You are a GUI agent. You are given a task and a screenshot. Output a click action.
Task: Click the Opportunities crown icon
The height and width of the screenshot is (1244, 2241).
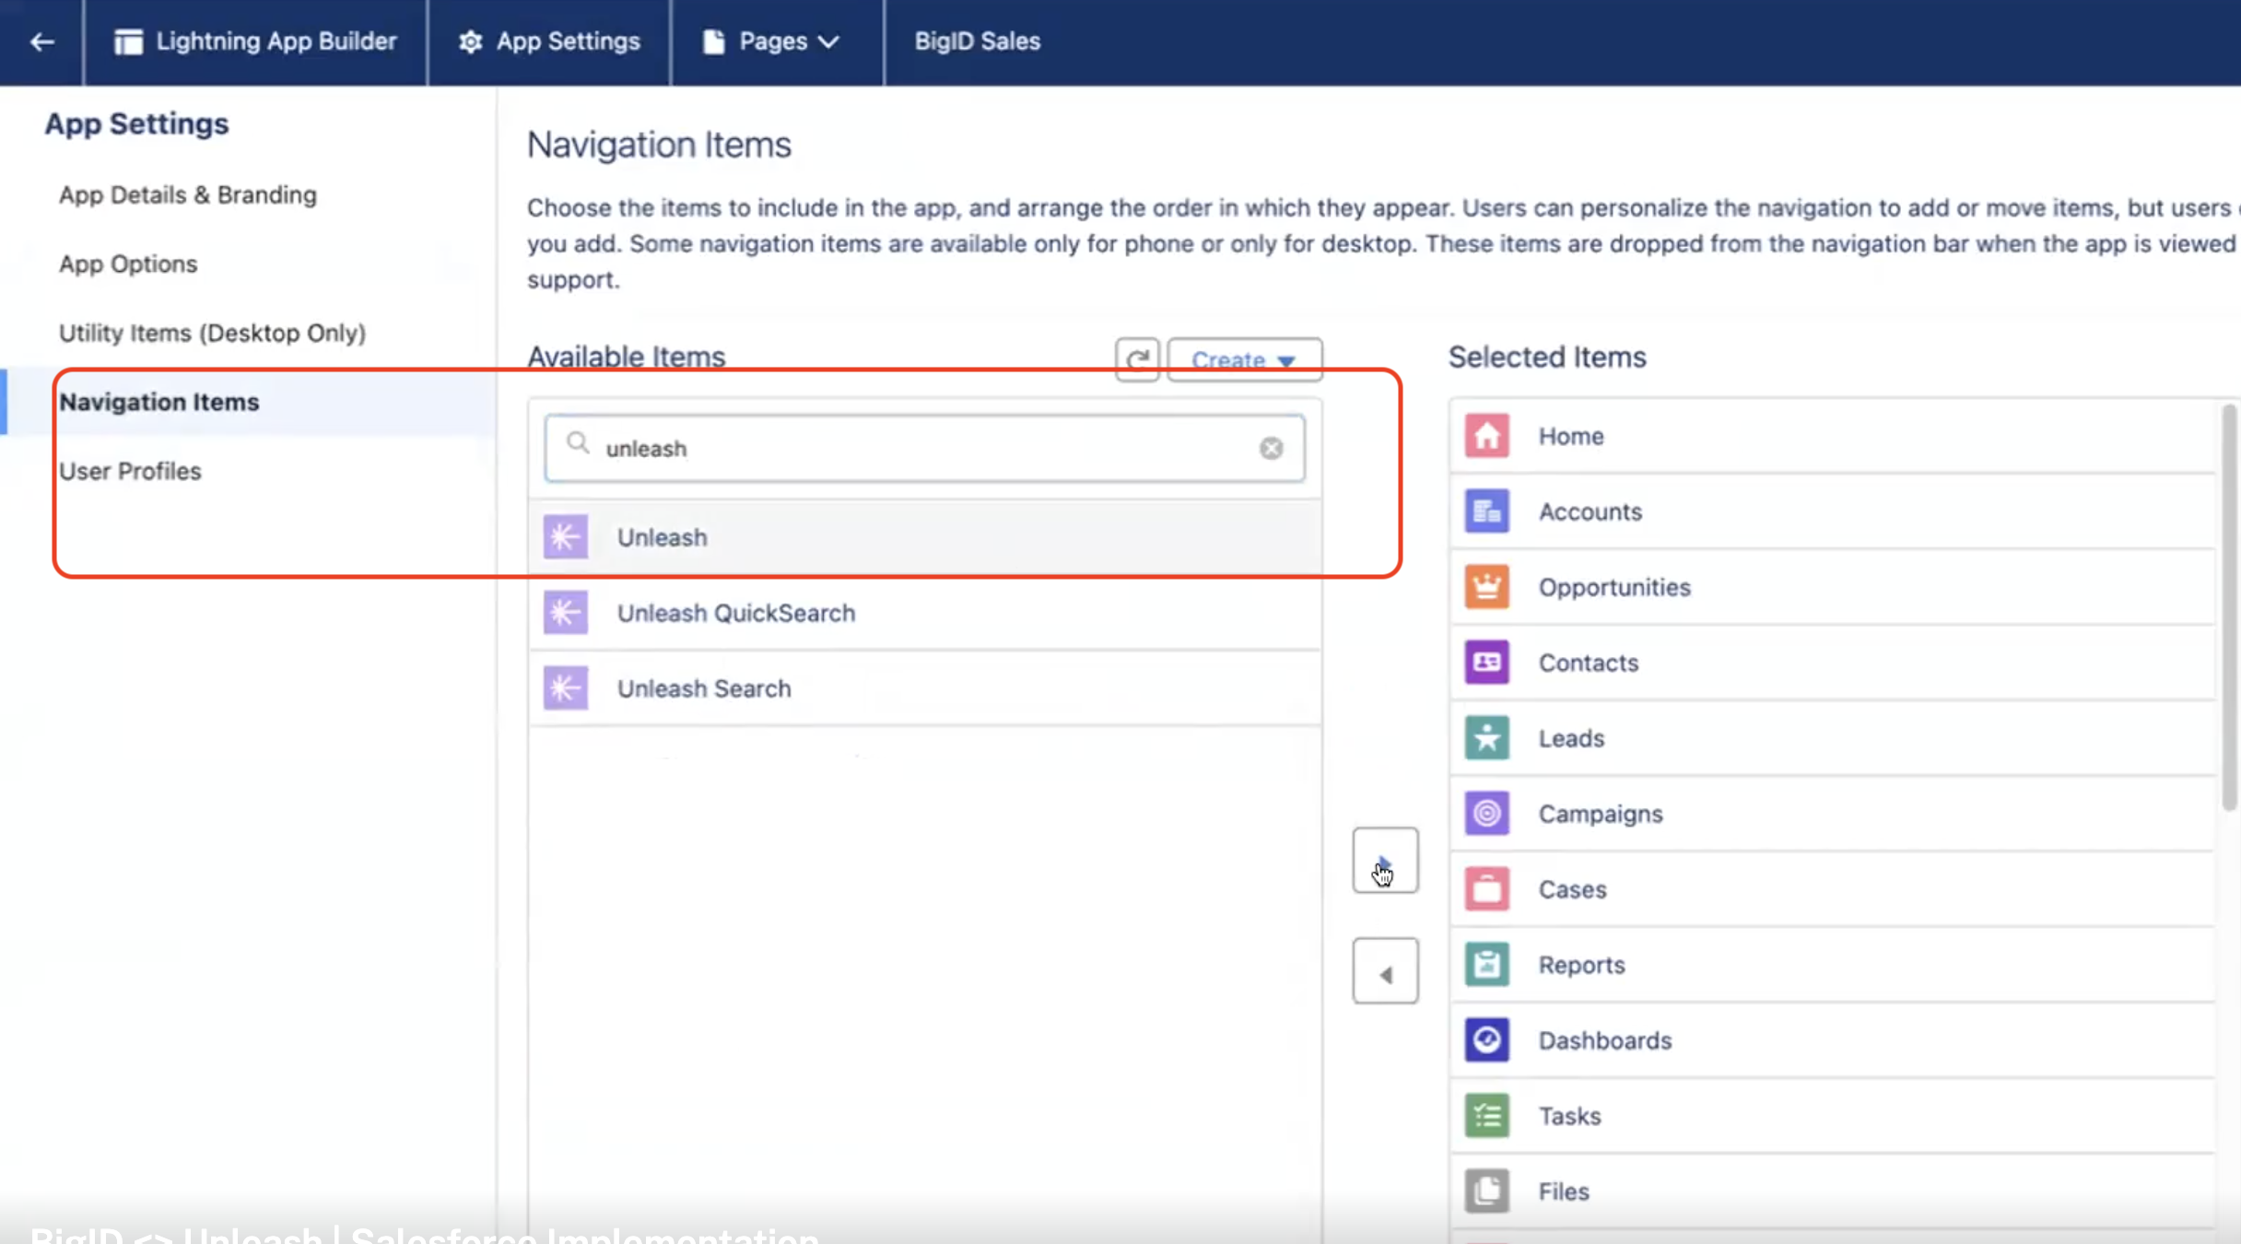click(x=1486, y=587)
